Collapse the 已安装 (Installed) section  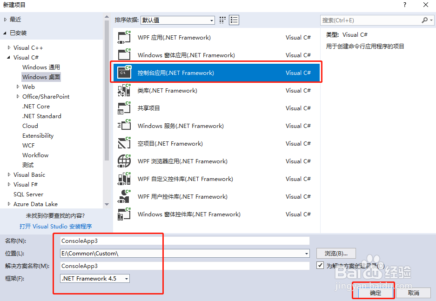coord(5,33)
